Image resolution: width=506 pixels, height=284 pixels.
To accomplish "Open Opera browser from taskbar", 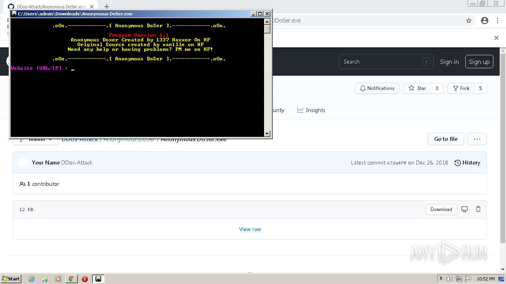I will pyautogui.click(x=85, y=279).
